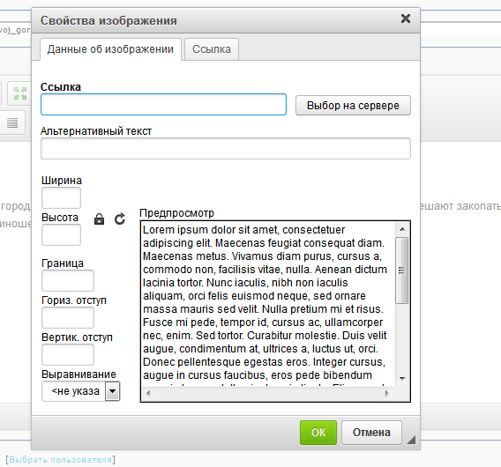Click the Ширина input field

point(61,198)
